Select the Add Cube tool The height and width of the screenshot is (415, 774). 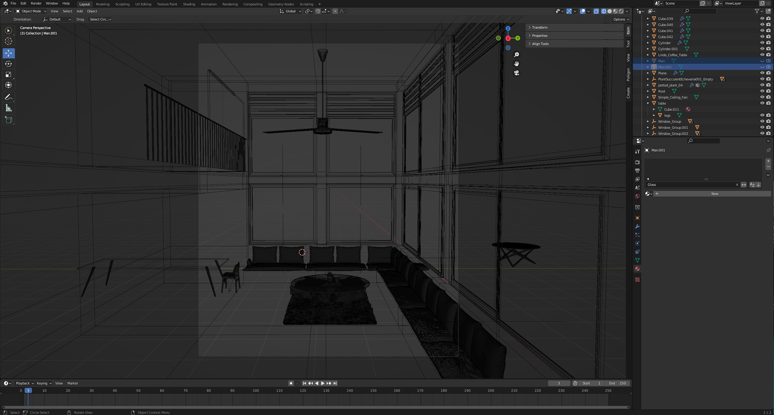[x=8, y=120]
